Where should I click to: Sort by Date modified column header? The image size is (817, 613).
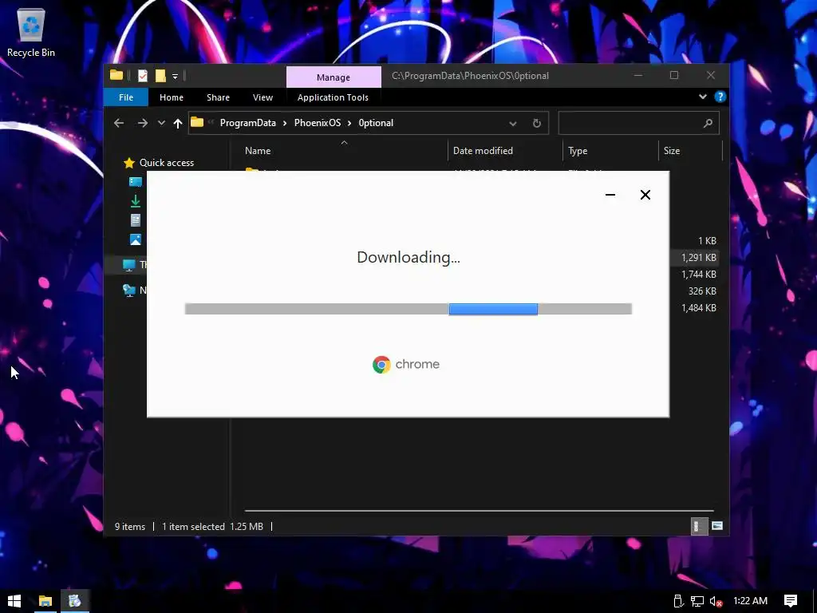pos(505,151)
